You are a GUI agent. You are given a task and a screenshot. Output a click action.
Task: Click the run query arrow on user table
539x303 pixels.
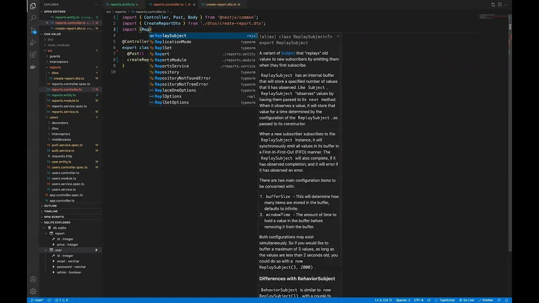pyautogui.click(x=96, y=250)
